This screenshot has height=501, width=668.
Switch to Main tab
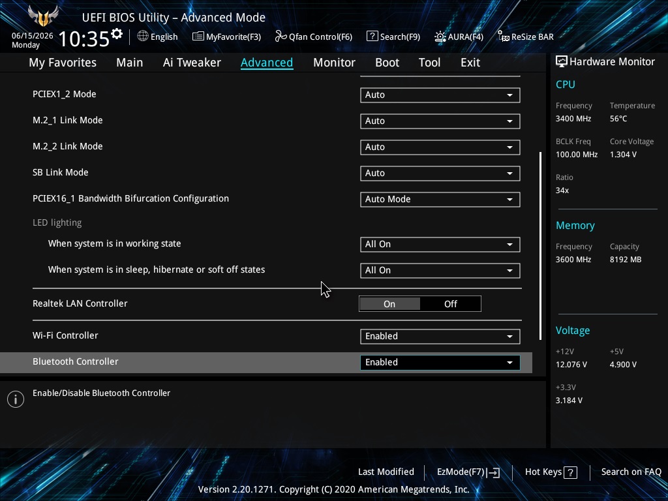130,62
